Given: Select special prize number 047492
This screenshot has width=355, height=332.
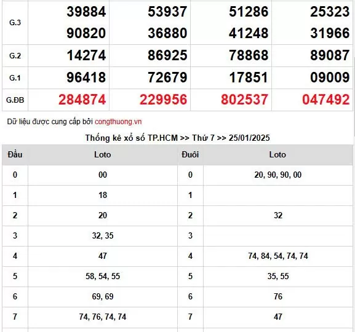Looking at the screenshot, I should [x=326, y=100].
